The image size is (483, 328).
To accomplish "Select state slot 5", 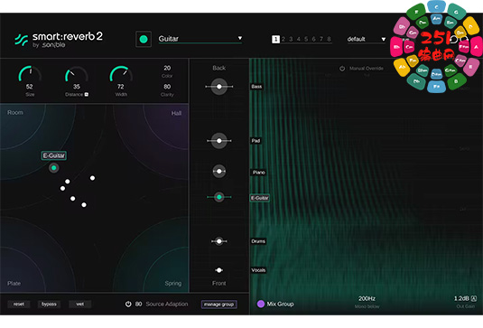I will [x=306, y=39].
